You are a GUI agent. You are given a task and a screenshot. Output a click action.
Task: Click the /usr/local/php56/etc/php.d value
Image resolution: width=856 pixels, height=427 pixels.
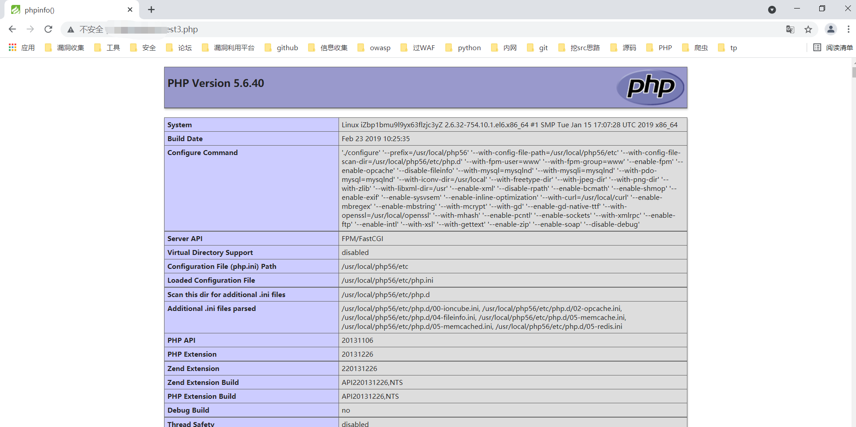point(386,295)
